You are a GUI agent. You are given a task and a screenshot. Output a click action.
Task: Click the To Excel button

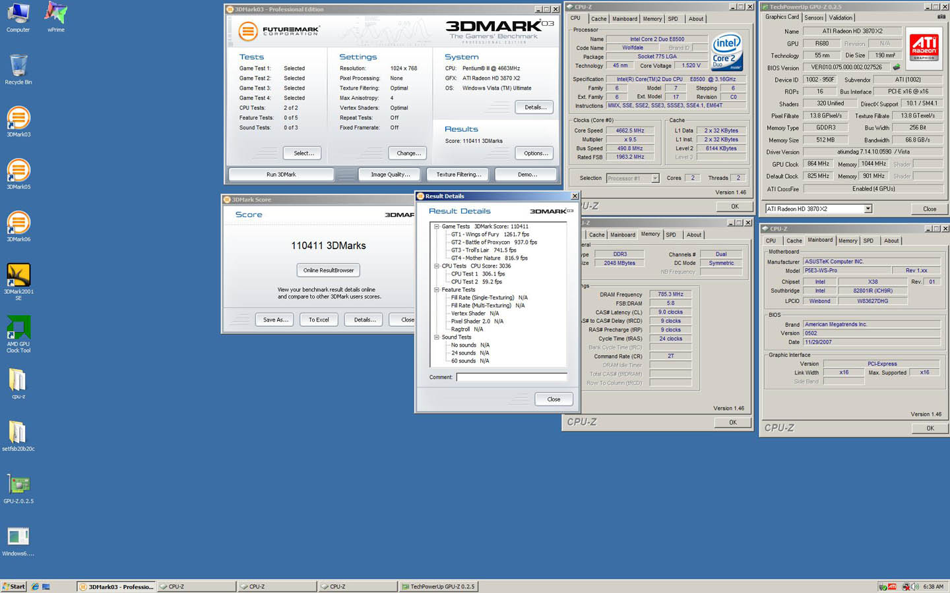click(319, 320)
